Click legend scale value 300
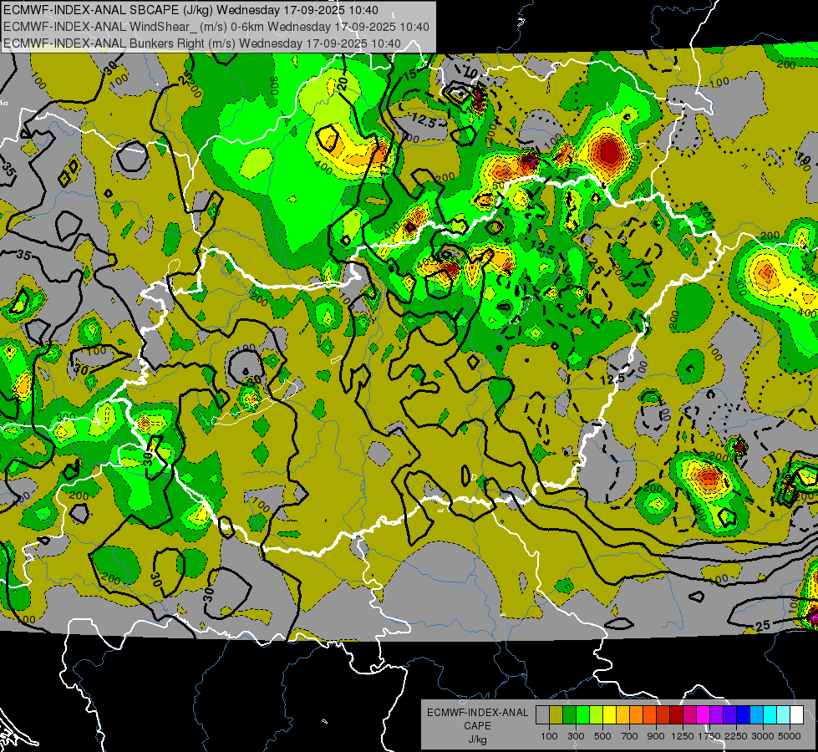Screen dimensions: 818x752 (576, 736)
